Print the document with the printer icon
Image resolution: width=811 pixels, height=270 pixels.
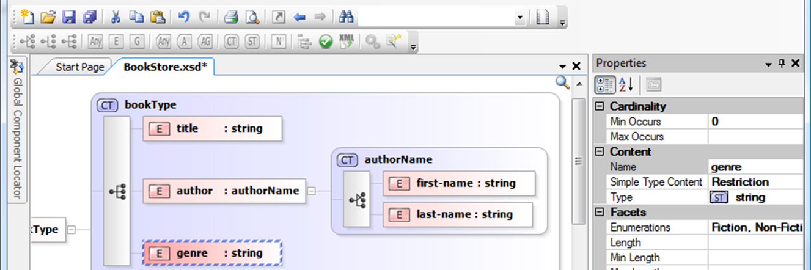tap(230, 17)
